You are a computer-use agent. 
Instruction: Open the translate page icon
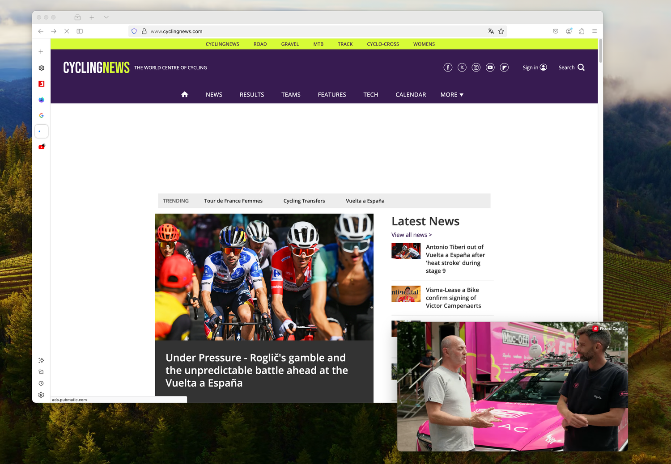491,31
